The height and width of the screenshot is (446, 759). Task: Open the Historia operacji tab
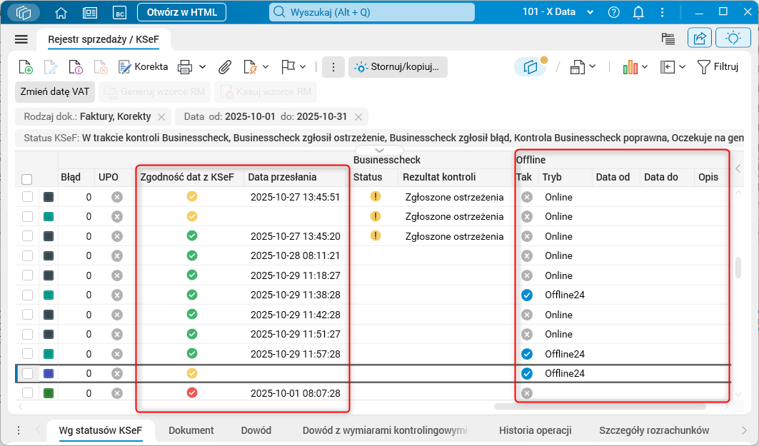[536, 430]
